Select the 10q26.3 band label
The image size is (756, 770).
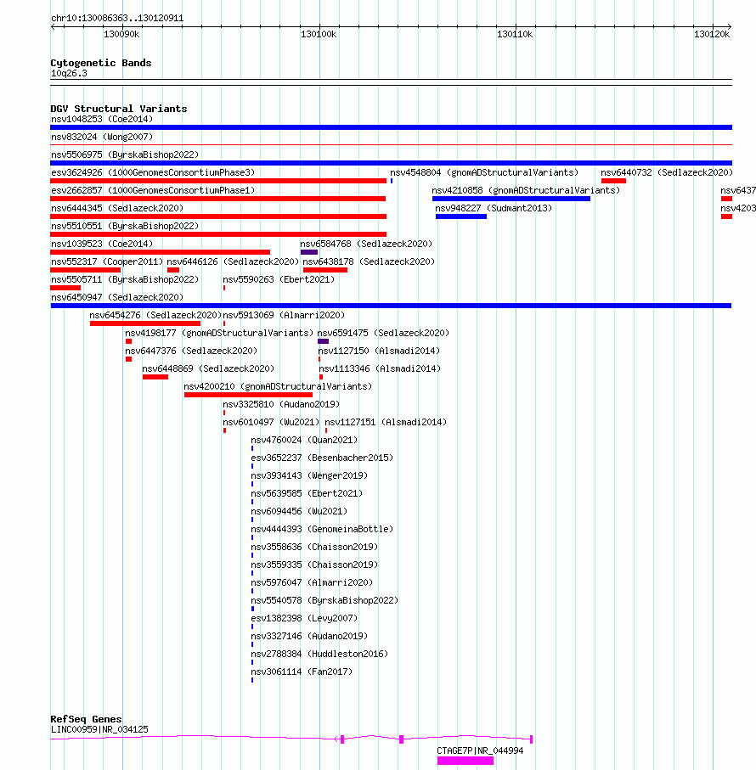(x=69, y=74)
